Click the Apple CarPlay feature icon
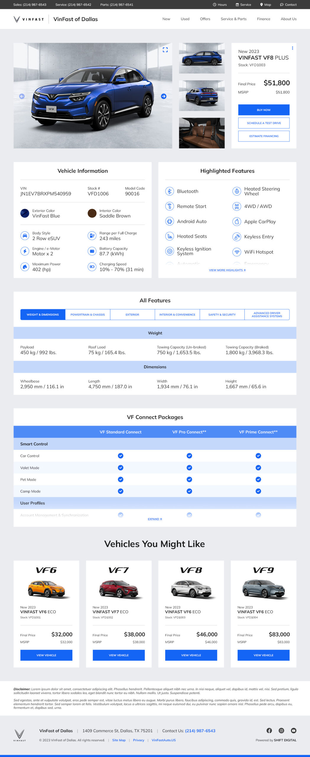Screen dimensions: 310x757 237,221
